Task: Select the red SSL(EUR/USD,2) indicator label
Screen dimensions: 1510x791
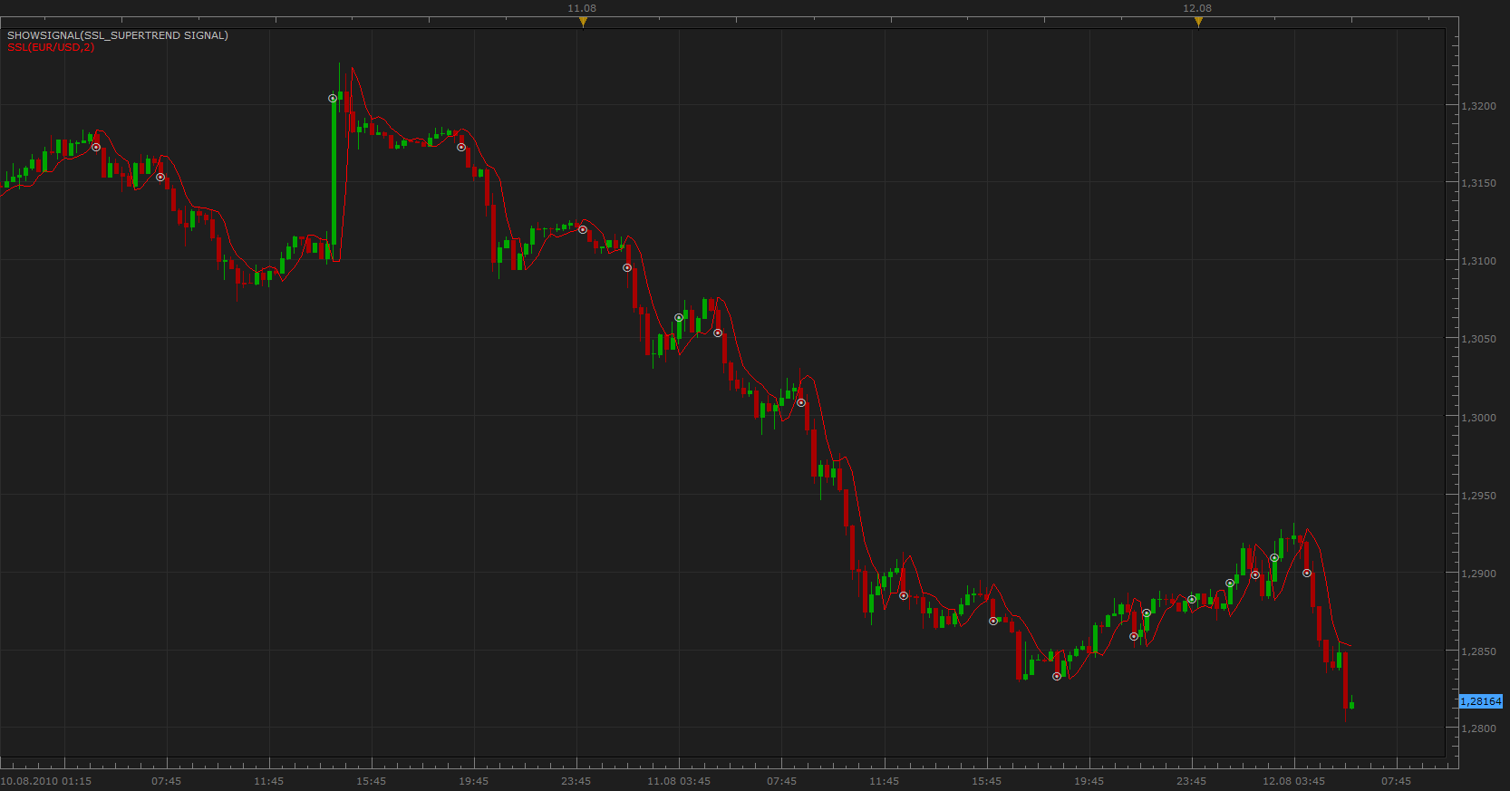Action: pos(51,47)
